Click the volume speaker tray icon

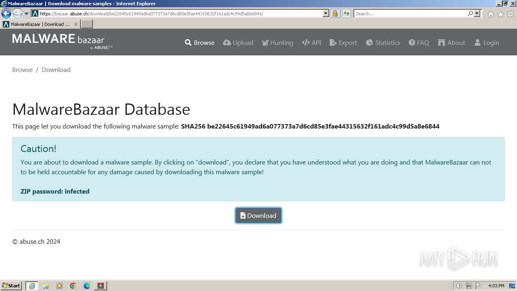(x=459, y=286)
